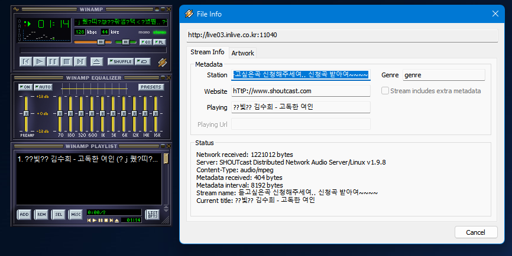The width and height of the screenshot is (512, 256).
Task: Click the Station field
Action: click(x=301, y=74)
